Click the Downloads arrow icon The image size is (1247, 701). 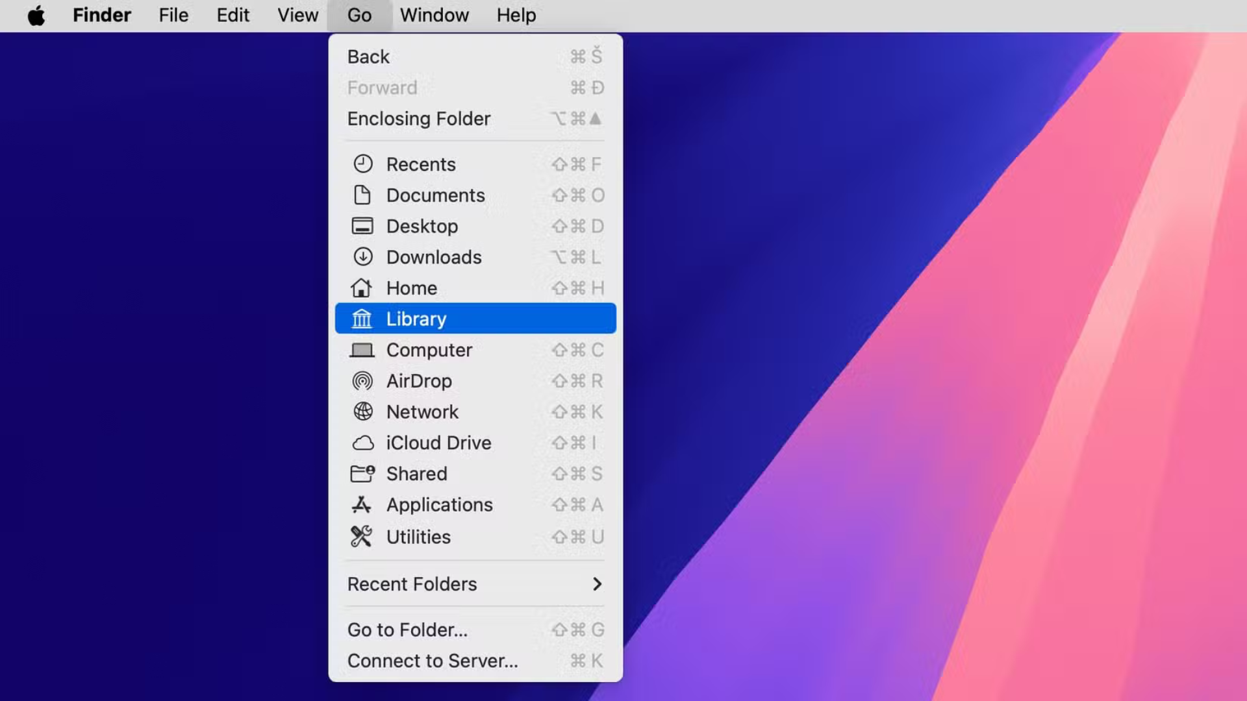pyautogui.click(x=363, y=257)
